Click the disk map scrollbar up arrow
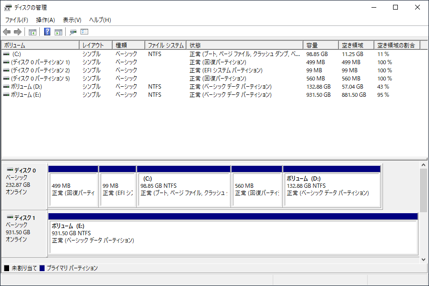 pos(423,165)
